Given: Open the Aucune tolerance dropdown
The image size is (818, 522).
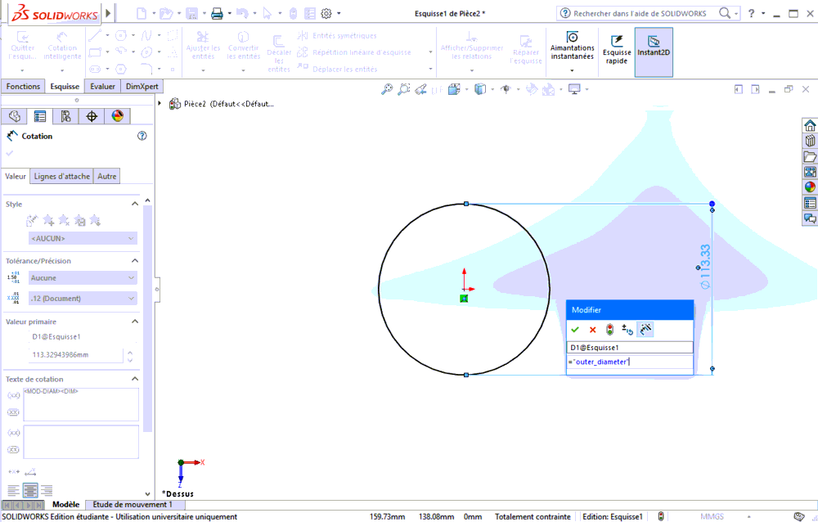Looking at the screenshot, I should point(80,277).
